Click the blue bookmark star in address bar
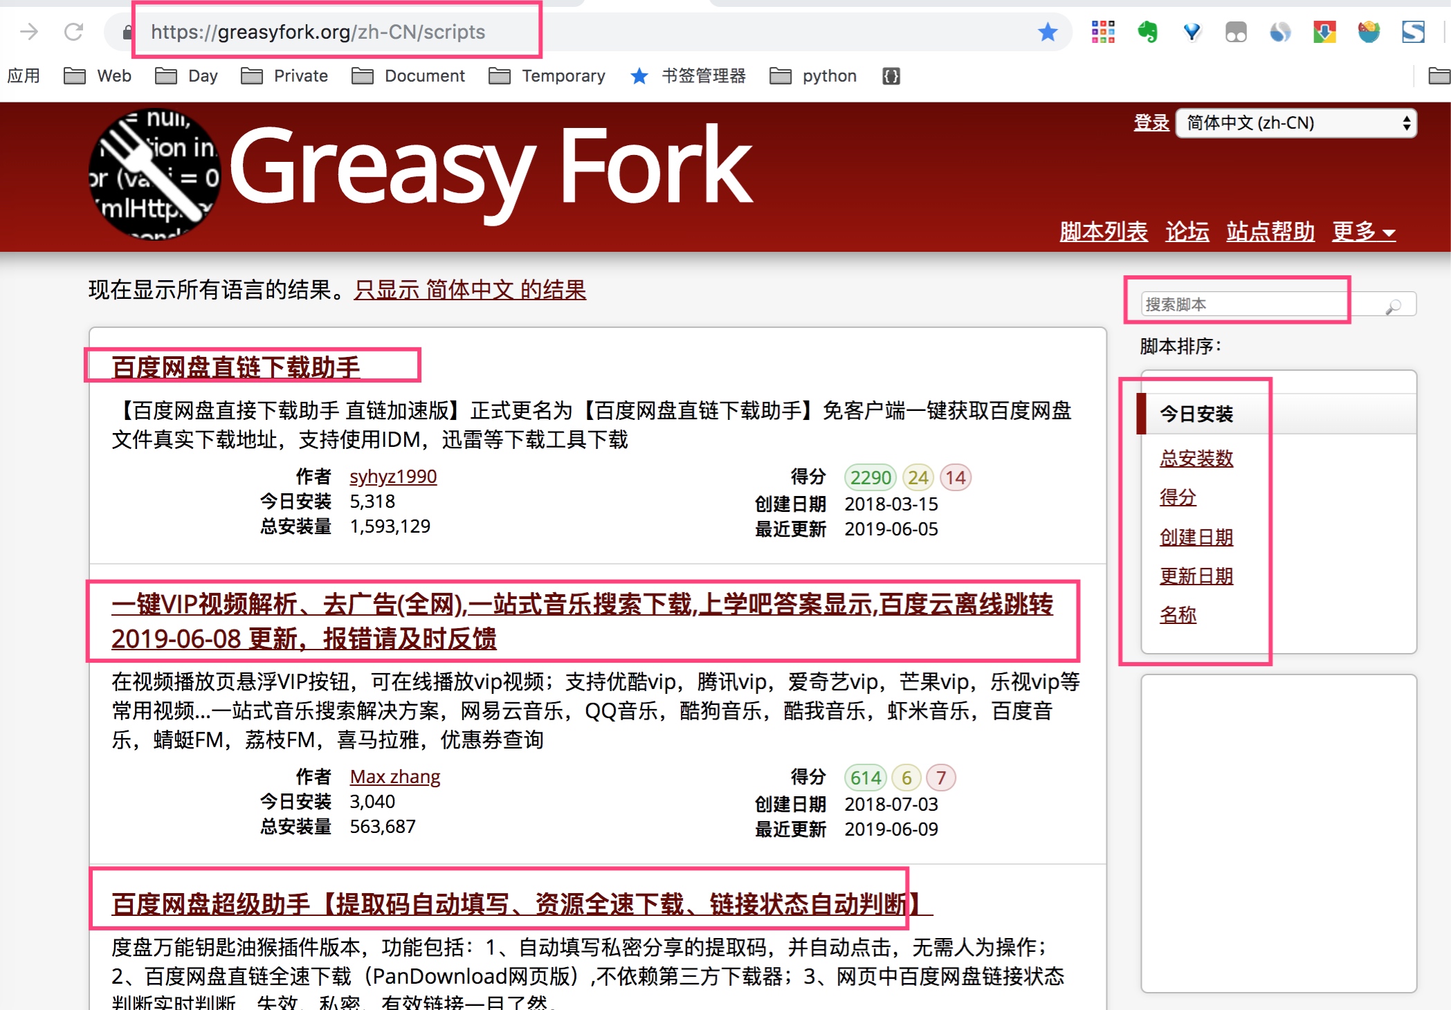Viewport: 1451px width, 1010px height. pyautogui.click(x=1048, y=32)
